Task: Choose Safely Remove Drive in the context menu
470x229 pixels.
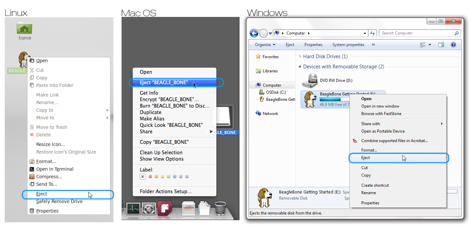Action: (x=59, y=201)
